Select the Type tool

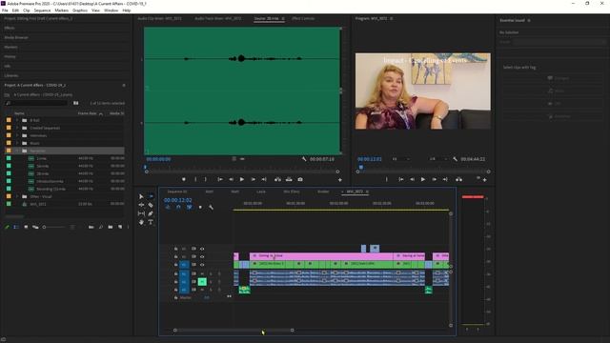pos(151,222)
